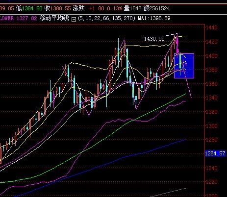Click the 1400 price axis label

pos(212,56)
